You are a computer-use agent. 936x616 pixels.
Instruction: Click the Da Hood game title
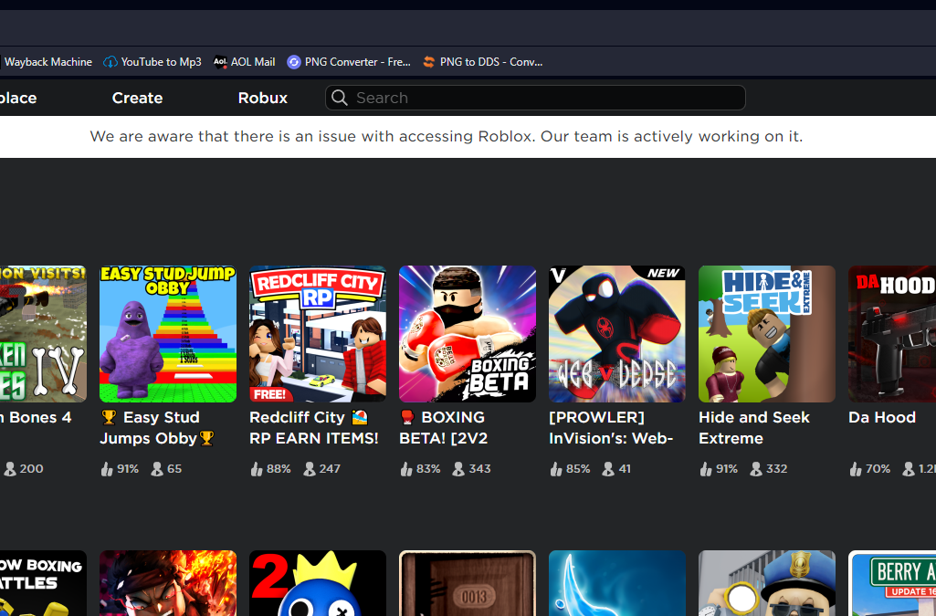click(881, 417)
